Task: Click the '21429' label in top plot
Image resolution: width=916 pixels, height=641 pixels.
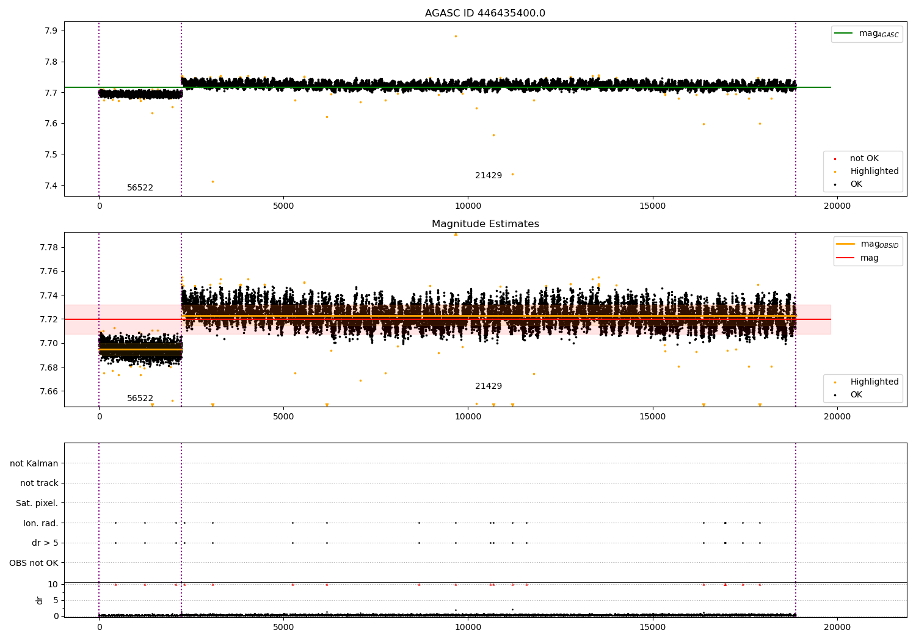Action: point(489,176)
